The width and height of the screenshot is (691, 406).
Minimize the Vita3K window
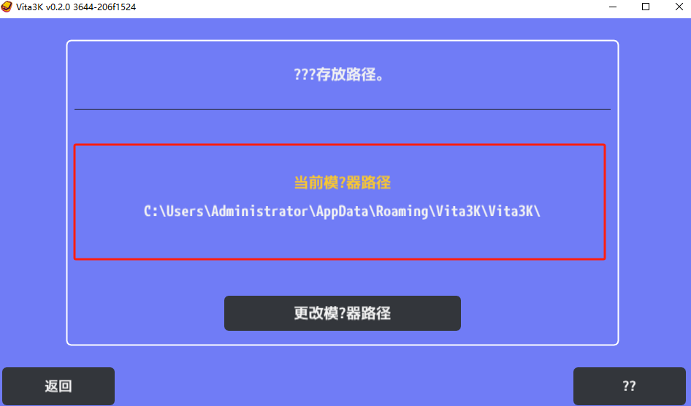coord(613,7)
